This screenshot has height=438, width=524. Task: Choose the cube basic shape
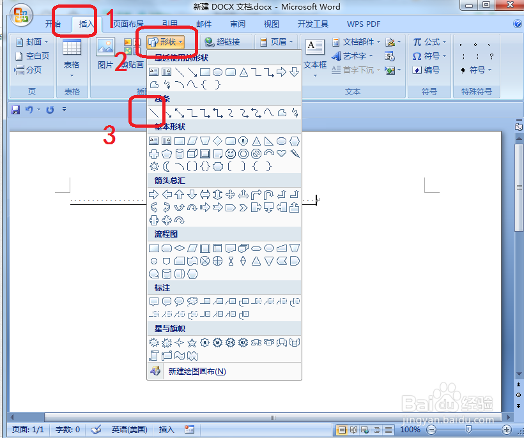[192, 154]
